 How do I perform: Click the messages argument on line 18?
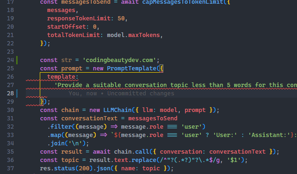click(61, 10)
